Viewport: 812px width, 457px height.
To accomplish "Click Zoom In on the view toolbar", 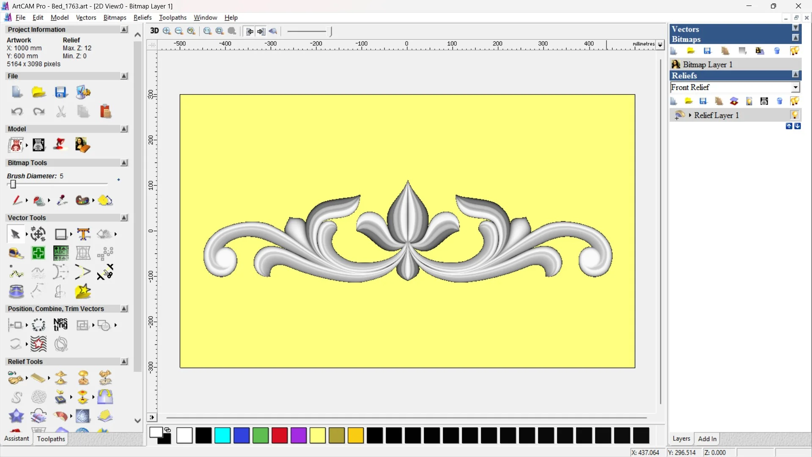I will click(x=167, y=31).
